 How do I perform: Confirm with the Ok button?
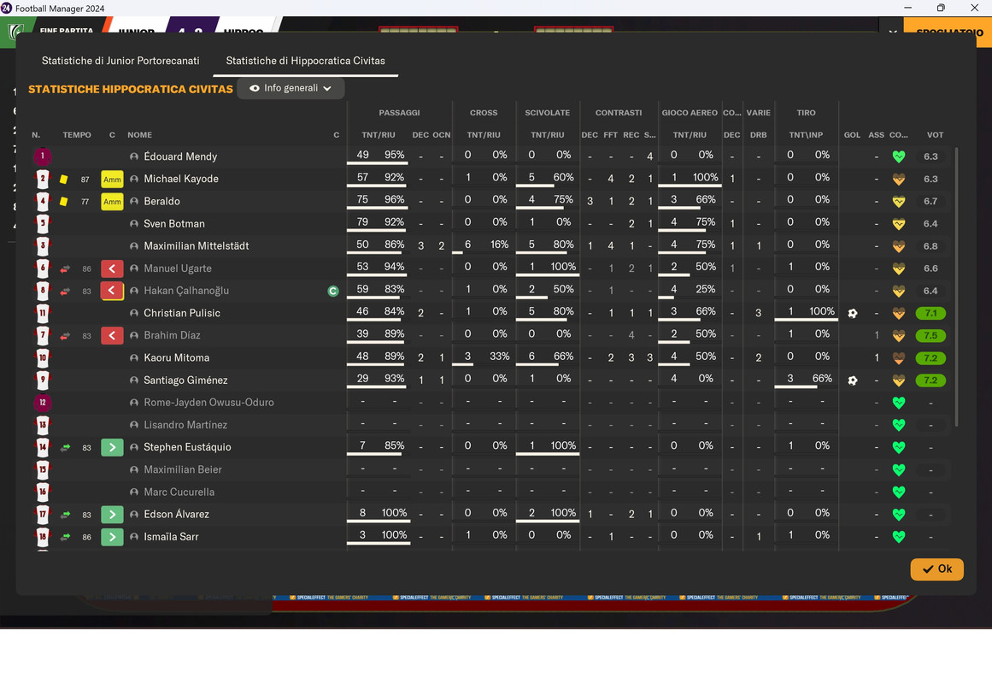[x=936, y=569]
